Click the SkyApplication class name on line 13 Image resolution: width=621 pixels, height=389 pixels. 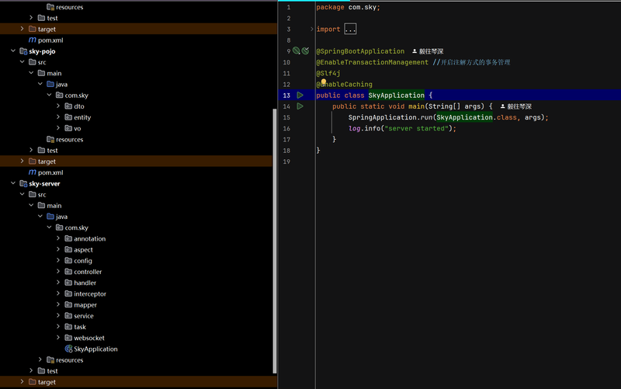tap(397, 95)
